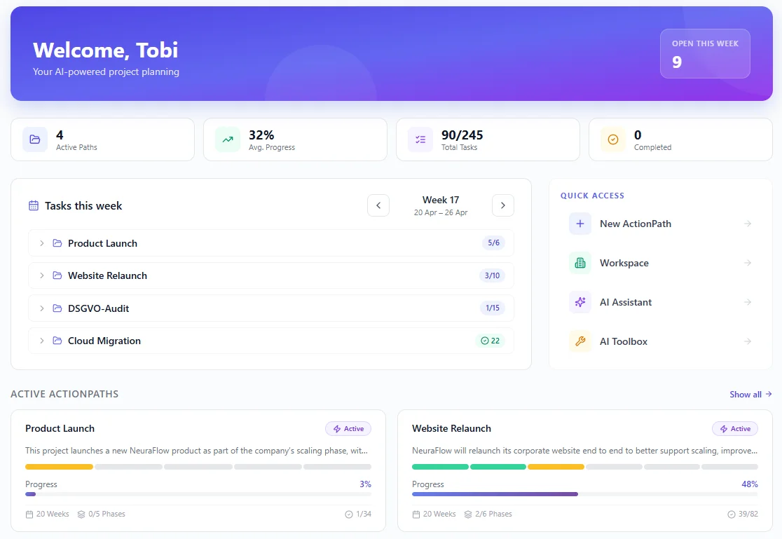Click the calendar icon by 20 Weeks in Product Launch card

(29, 514)
